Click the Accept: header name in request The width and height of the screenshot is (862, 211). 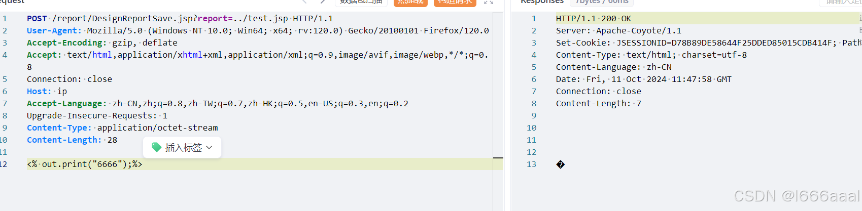(x=44, y=55)
